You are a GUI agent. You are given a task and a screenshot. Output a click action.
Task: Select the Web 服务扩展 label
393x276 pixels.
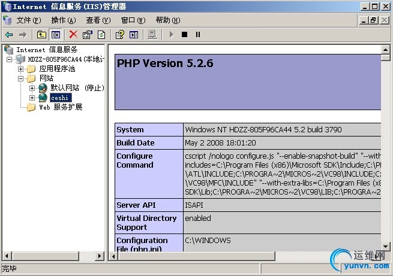(61, 107)
